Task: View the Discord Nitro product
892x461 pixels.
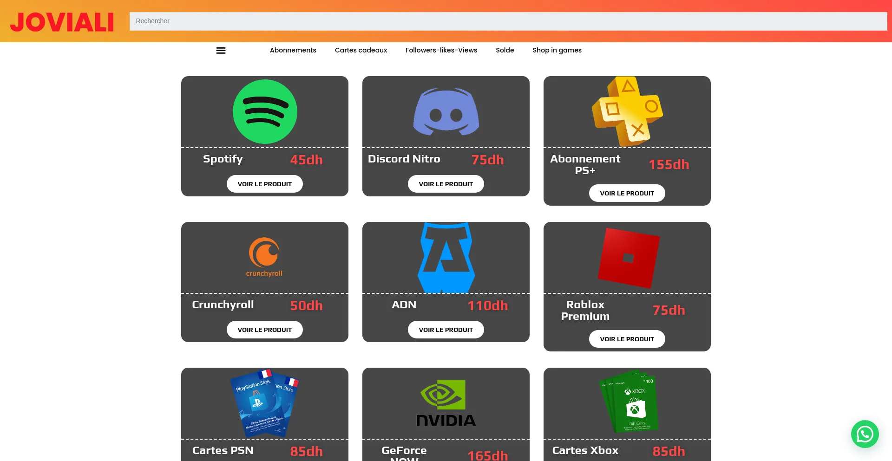Action: 446,184
